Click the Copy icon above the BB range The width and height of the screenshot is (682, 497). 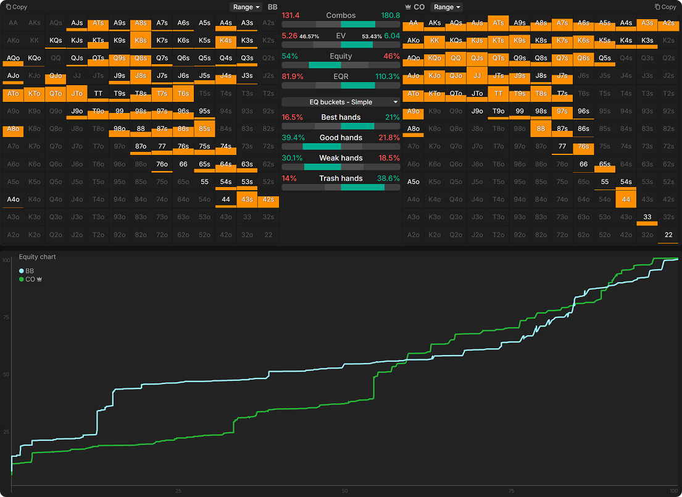(x=7, y=7)
